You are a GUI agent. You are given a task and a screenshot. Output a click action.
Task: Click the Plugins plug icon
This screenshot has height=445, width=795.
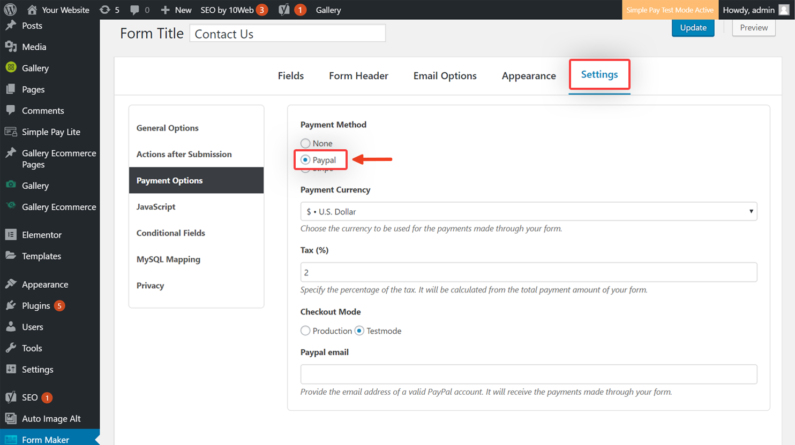pos(11,305)
